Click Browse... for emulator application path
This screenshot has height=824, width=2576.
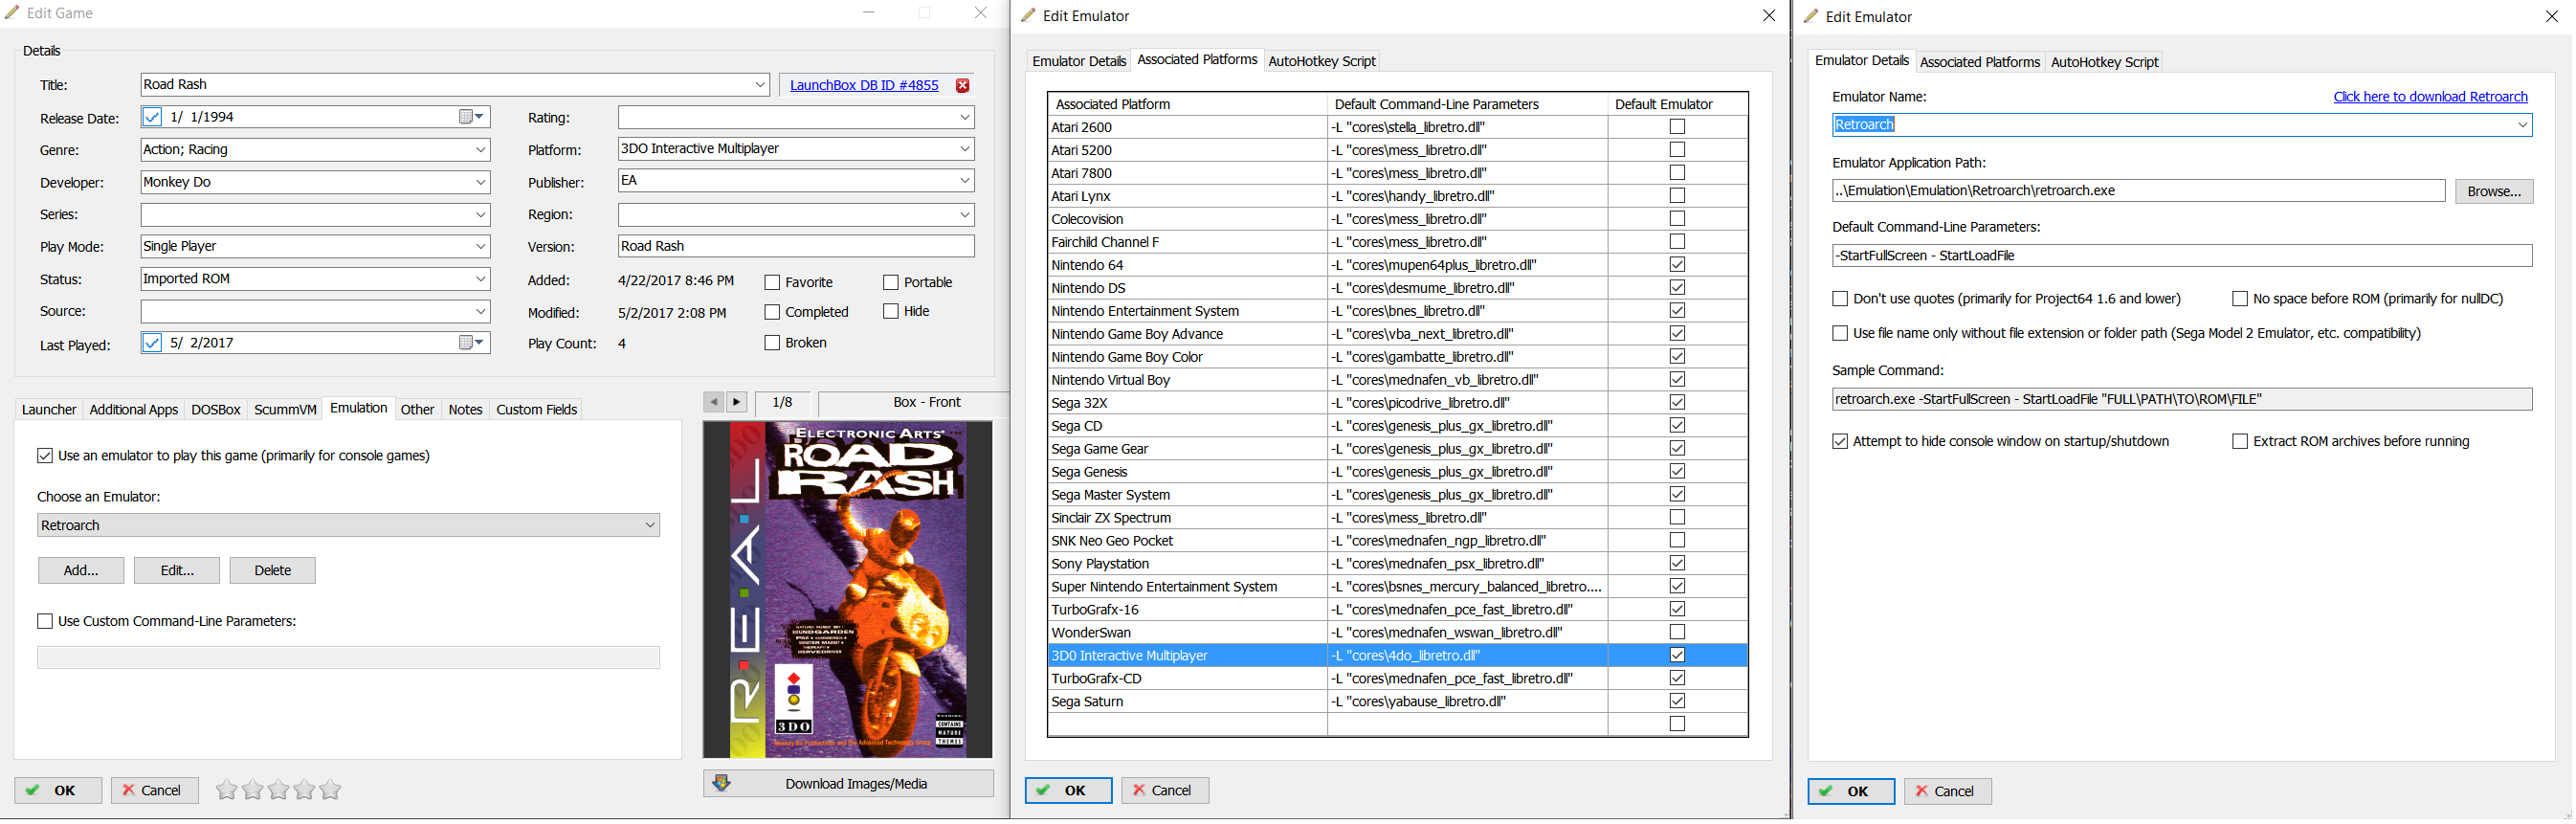point(2495,192)
